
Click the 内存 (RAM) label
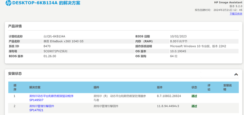click(144, 41)
